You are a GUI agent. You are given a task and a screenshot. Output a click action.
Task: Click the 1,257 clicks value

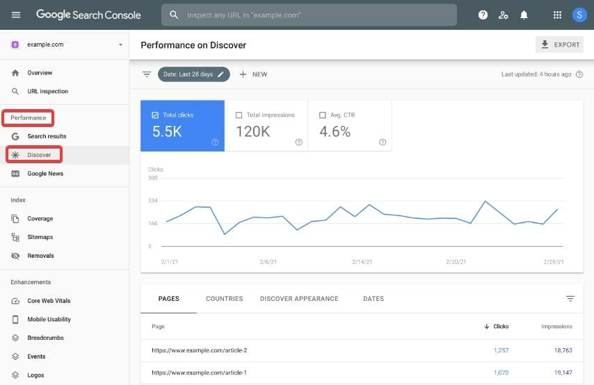coord(501,350)
